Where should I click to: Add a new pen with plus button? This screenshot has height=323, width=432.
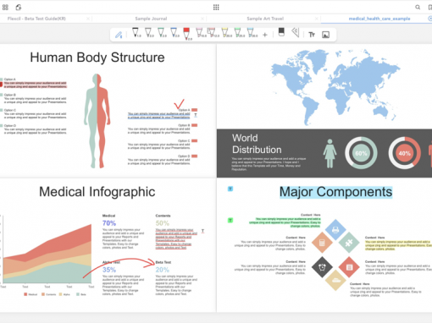265,35
